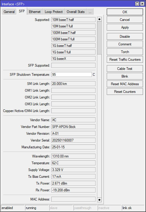Click the OM2 Link Length field
Image resolution: width=146 pixels, height=212 pixels.
pyautogui.click(x=73, y=97)
